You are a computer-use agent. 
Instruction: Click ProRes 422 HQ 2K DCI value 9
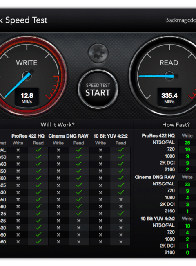pyautogui.click(x=187, y=163)
